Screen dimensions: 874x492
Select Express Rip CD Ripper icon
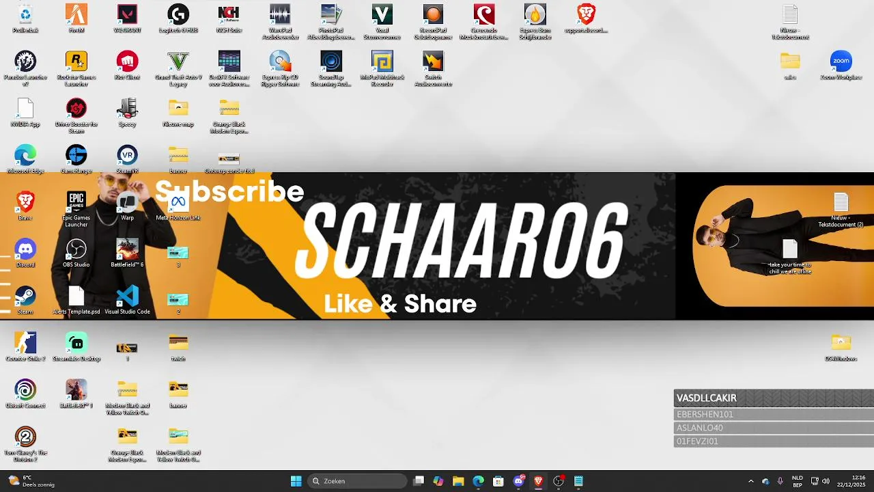[280, 68]
